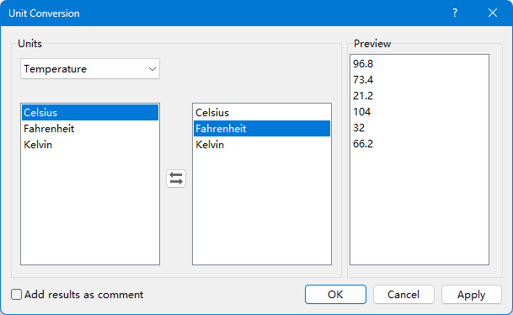Select Kelvin in the target units list
The image size is (513, 315).
click(262, 145)
